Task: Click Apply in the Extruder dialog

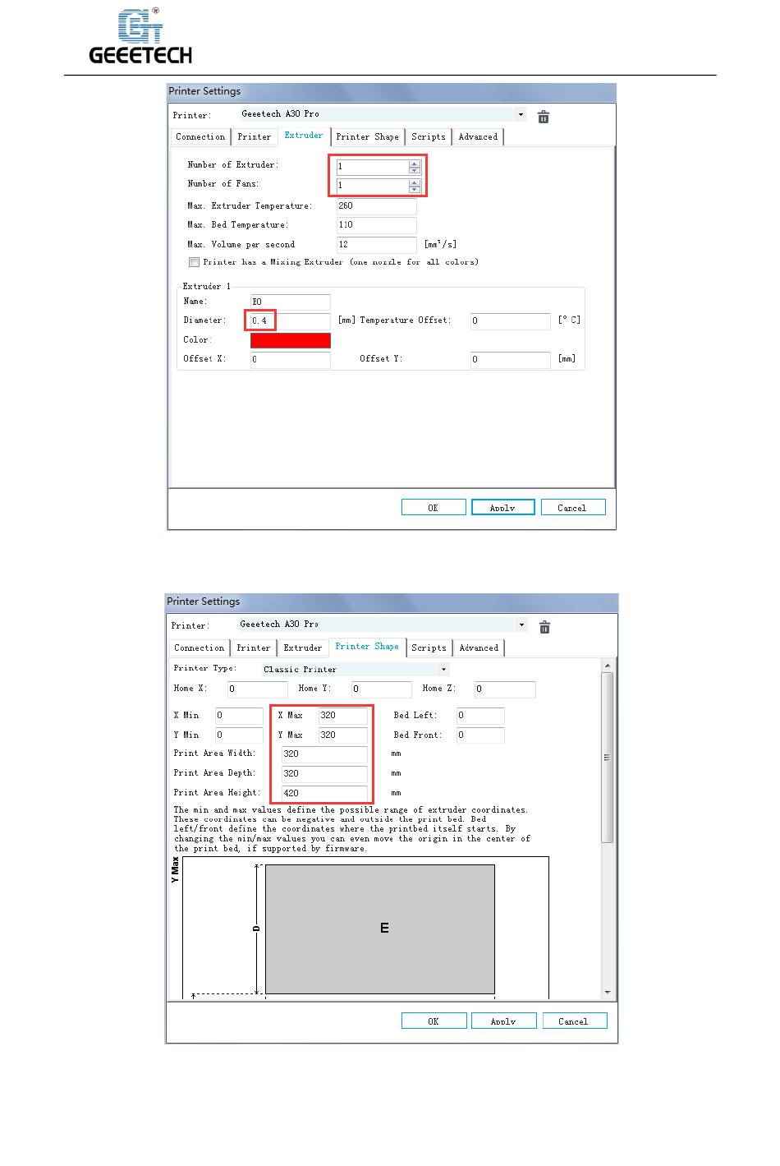Action: (503, 508)
